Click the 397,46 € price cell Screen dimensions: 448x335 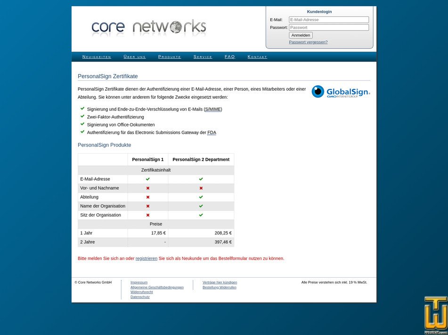coord(201,242)
